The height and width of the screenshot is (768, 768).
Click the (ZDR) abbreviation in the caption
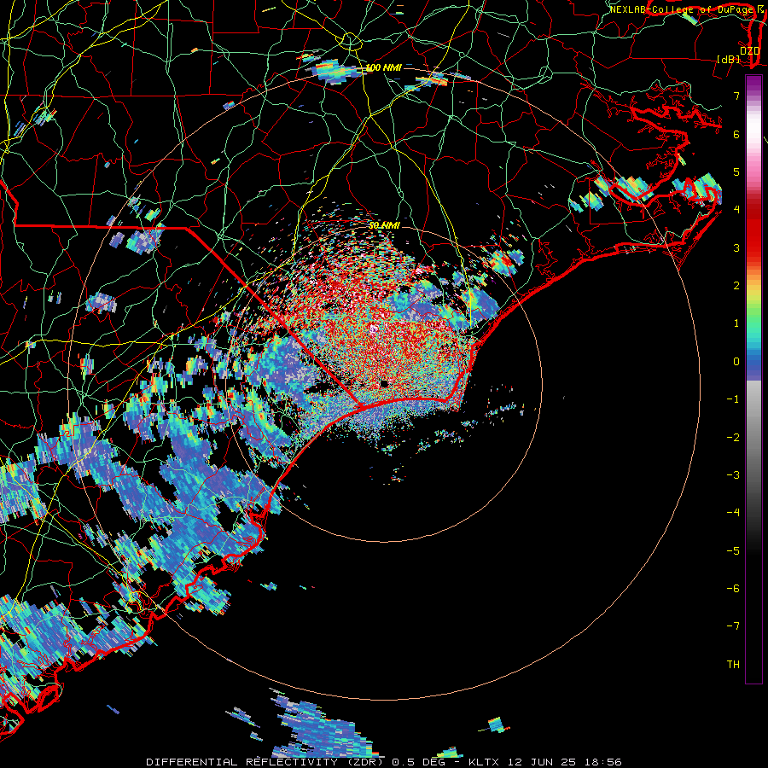click(364, 762)
